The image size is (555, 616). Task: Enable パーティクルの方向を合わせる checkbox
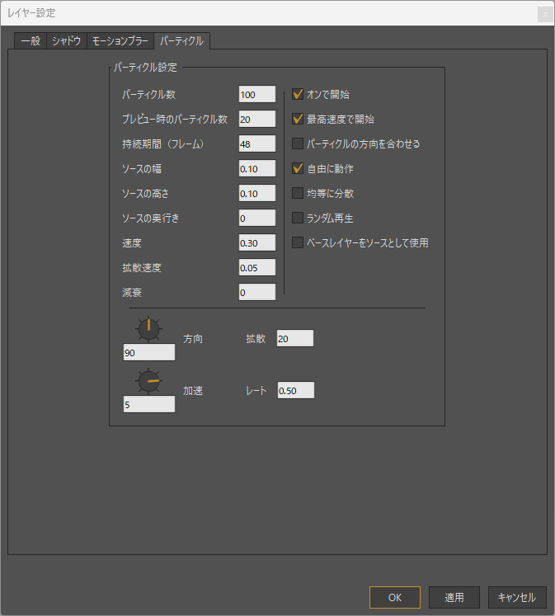point(298,144)
